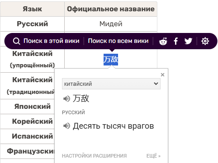Click the РУССКИЙ target language label

[x=73, y=112]
